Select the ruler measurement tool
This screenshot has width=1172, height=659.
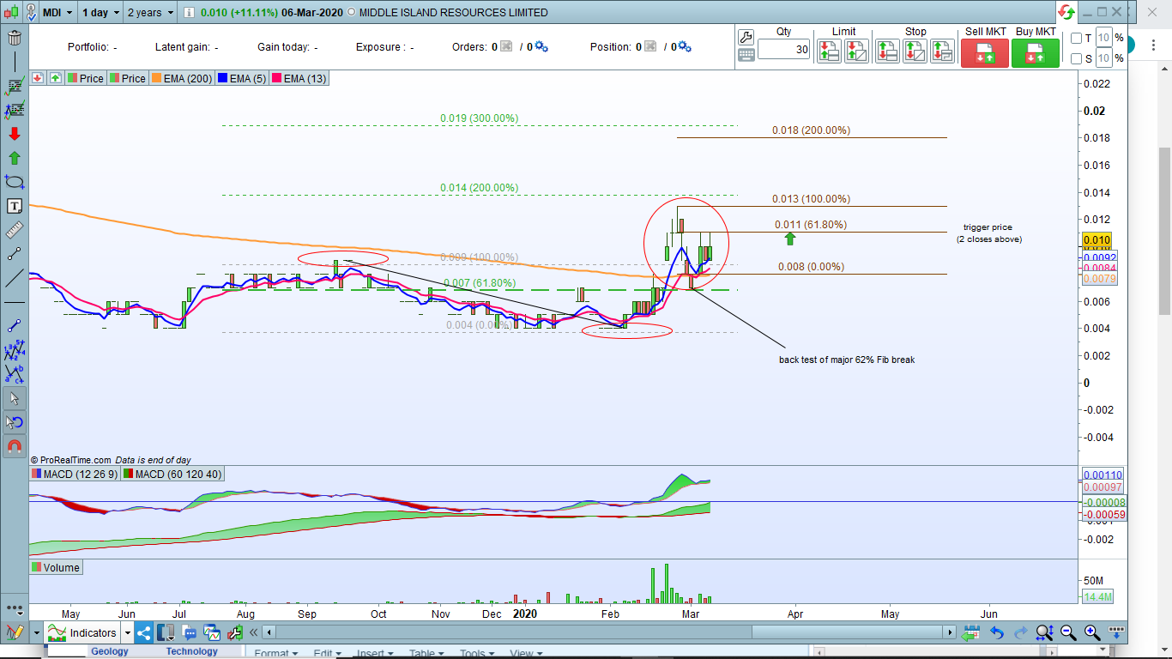point(15,230)
